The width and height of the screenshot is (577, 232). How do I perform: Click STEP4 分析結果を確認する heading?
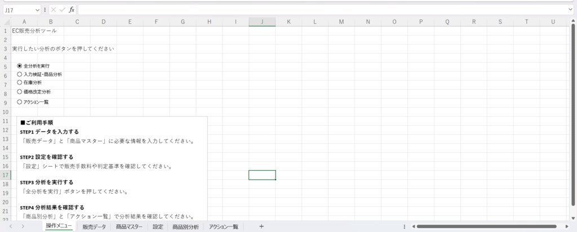tap(52, 207)
